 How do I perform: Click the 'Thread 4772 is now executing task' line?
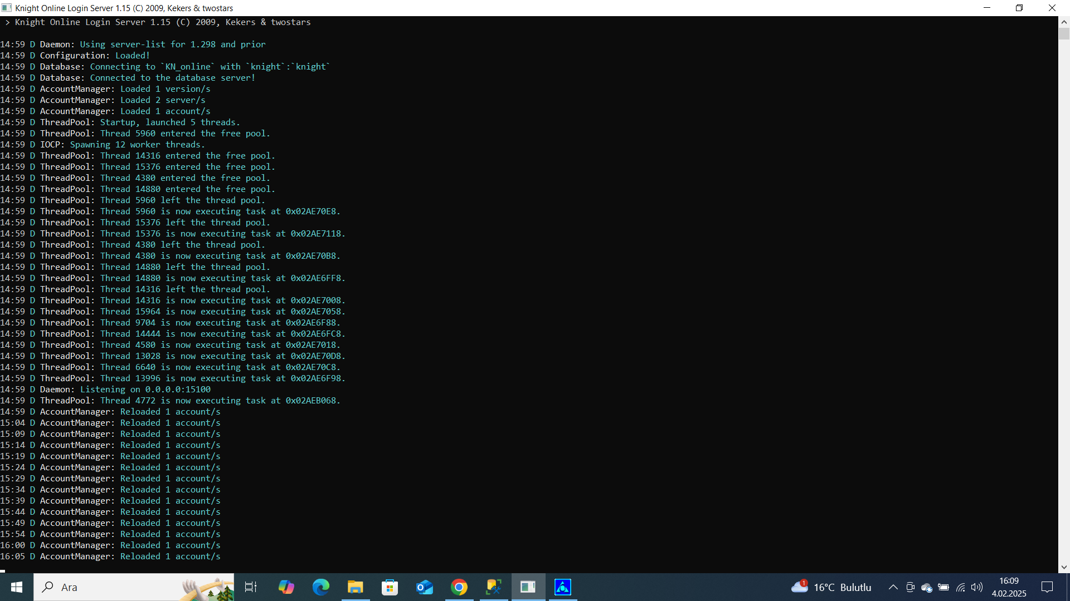[x=170, y=401]
